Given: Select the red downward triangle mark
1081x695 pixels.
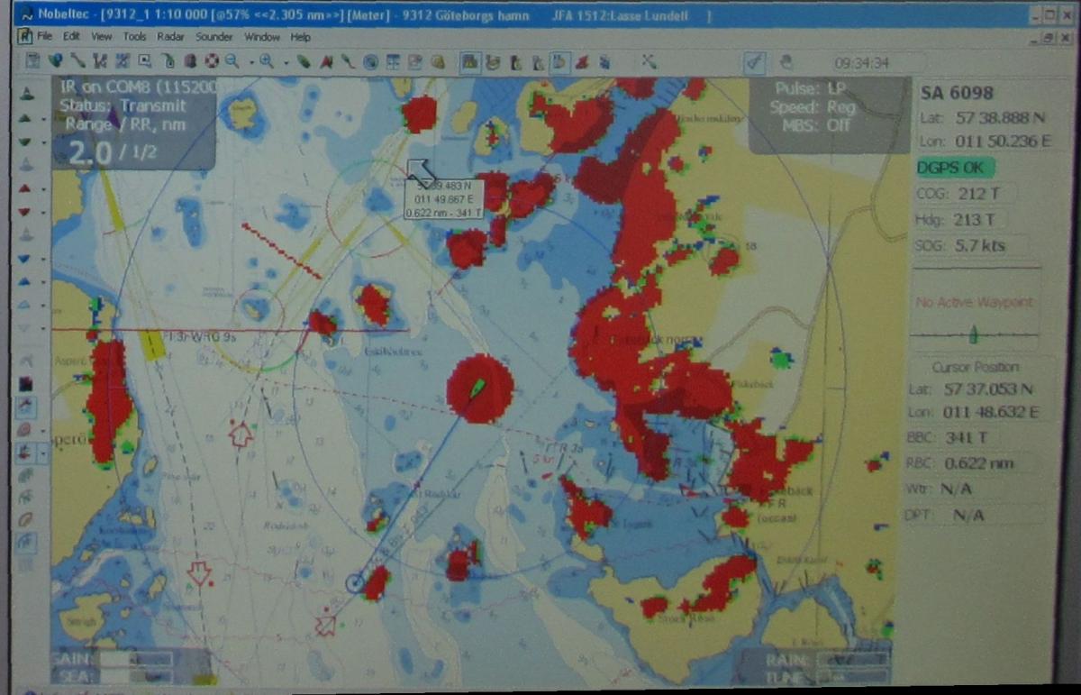Looking at the screenshot, I should [x=25, y=211].
